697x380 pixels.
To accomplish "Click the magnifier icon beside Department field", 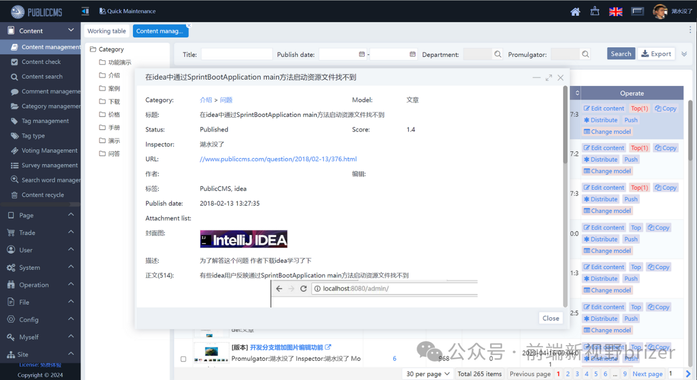I will (498, 54).
